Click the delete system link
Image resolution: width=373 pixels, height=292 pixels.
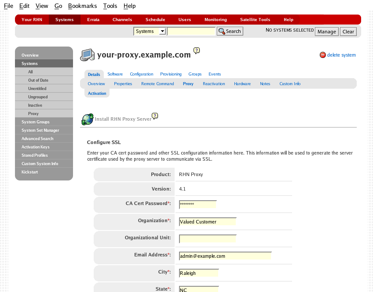coord(341,55)
